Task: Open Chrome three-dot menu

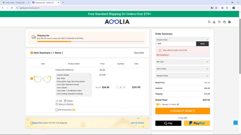Action: tap(238, 8)
